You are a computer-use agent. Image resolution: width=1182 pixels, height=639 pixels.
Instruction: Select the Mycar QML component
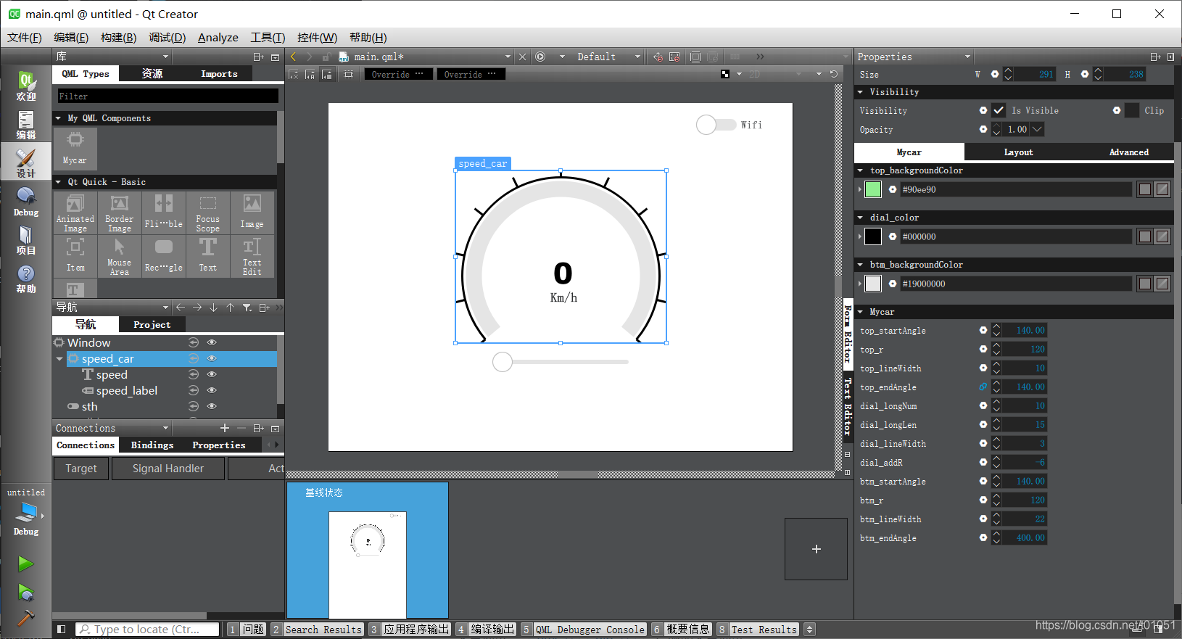click(75, 147)
